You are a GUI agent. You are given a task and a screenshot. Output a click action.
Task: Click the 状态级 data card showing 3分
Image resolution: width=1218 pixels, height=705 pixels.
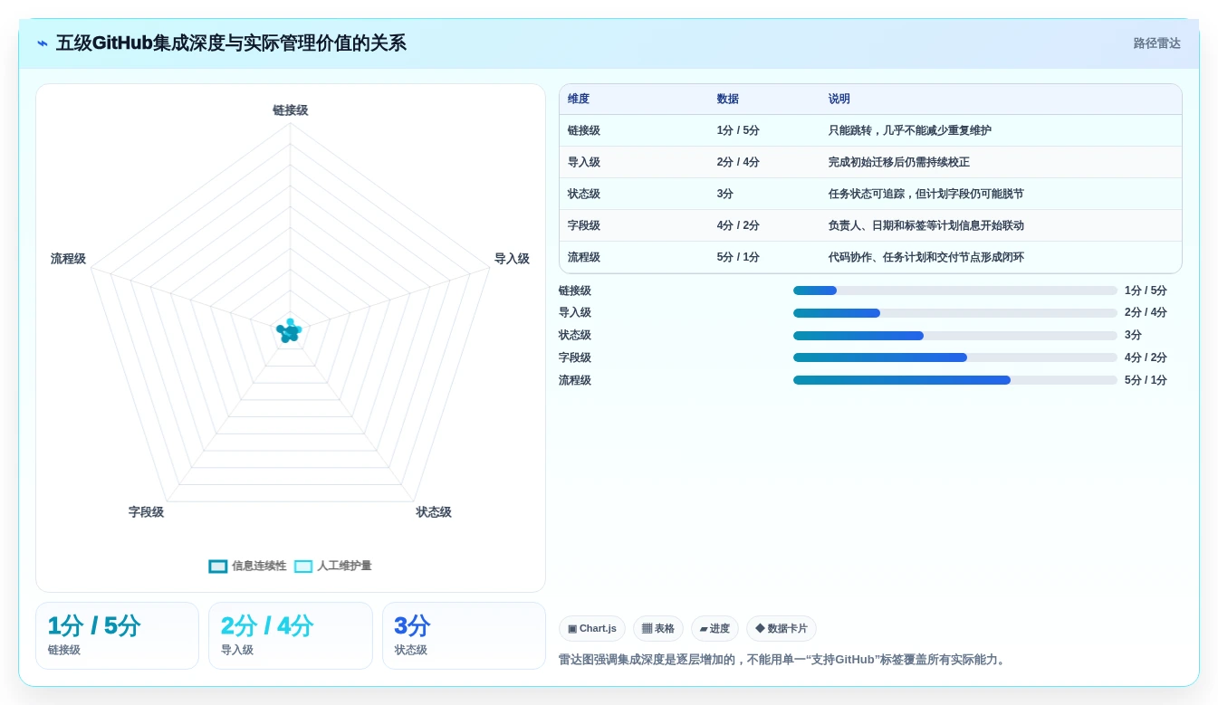click(x=464, y=635)
